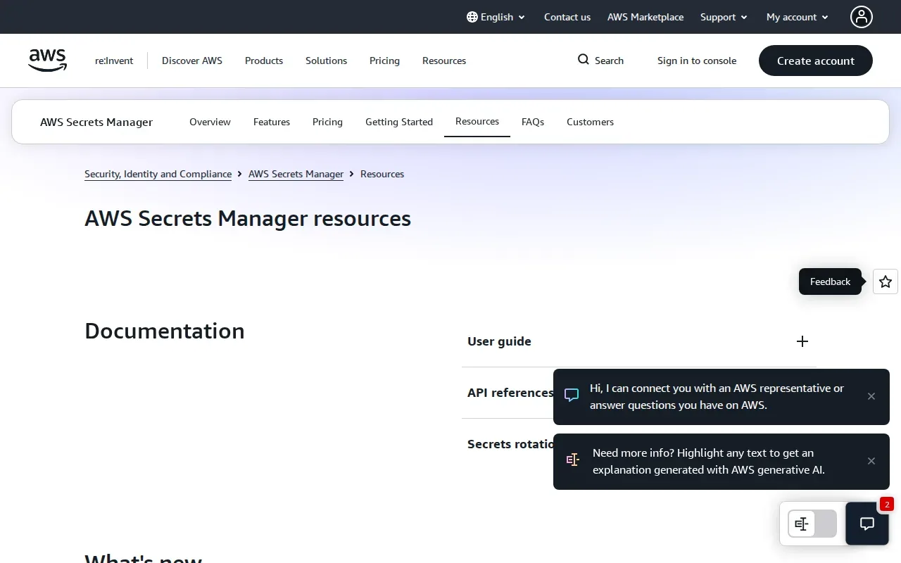This screenshot has width=901, height=563.
Task: Select the Resources tab in the product navigation
Action: [x=477, y=122]
